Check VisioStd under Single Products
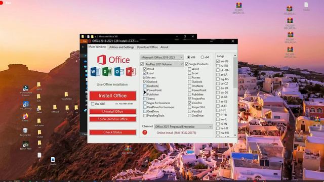This screenshot has width=324, height=182. point(189,111)
